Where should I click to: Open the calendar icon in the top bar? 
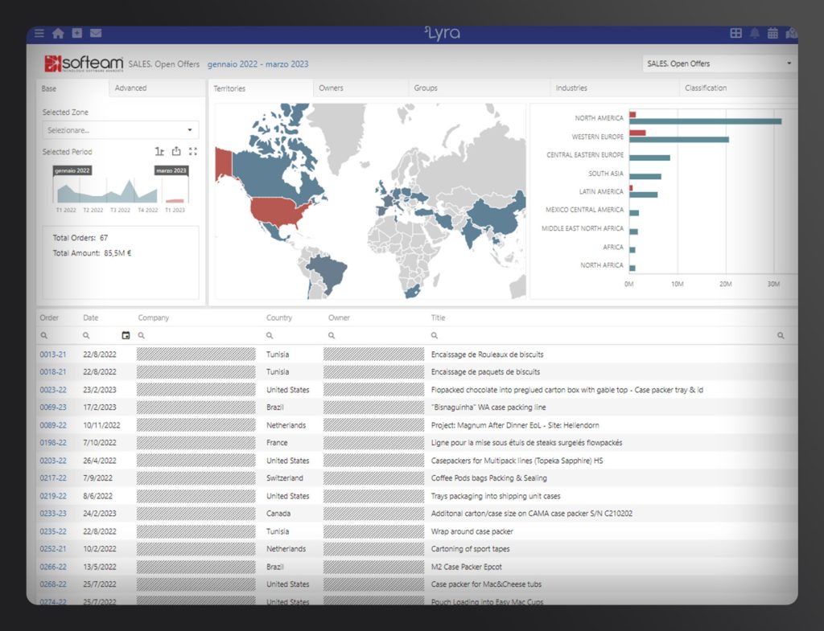[x=772, y=33]
